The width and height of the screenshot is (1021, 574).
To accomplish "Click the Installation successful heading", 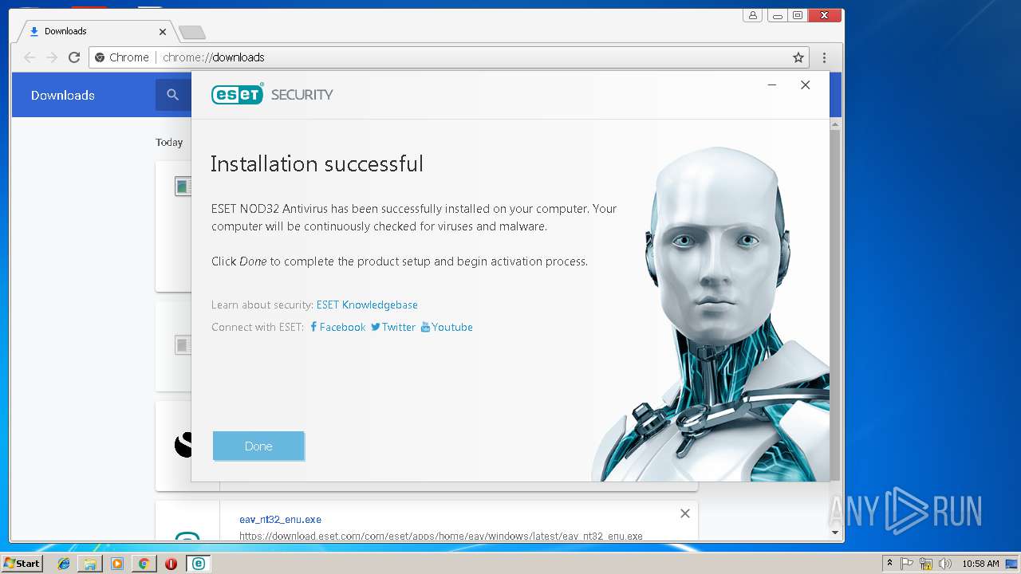I will click(317, 164).
